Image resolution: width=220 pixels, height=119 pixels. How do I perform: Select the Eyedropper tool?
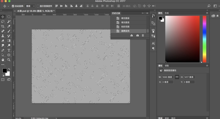(9, 26)
